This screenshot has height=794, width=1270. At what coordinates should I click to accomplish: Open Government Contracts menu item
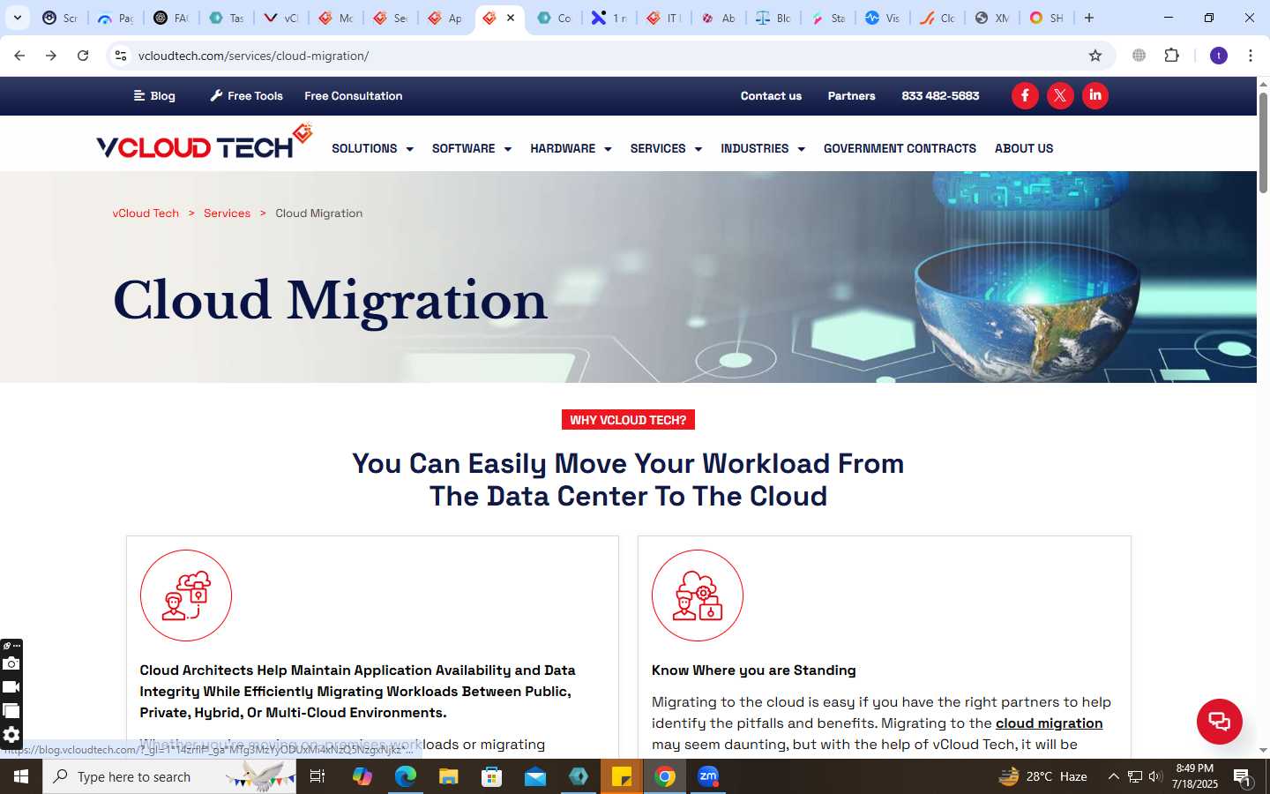coord(900,148)
